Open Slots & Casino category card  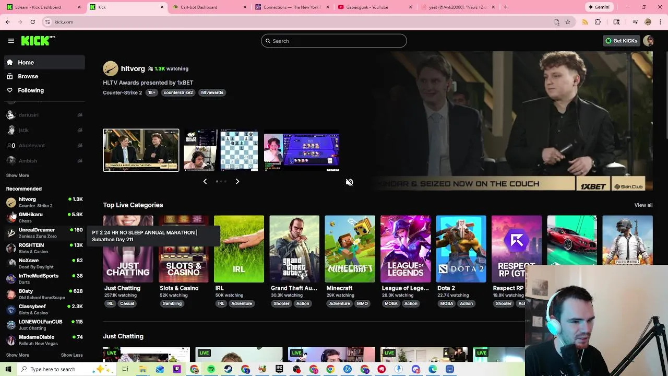tap(183, 249)
